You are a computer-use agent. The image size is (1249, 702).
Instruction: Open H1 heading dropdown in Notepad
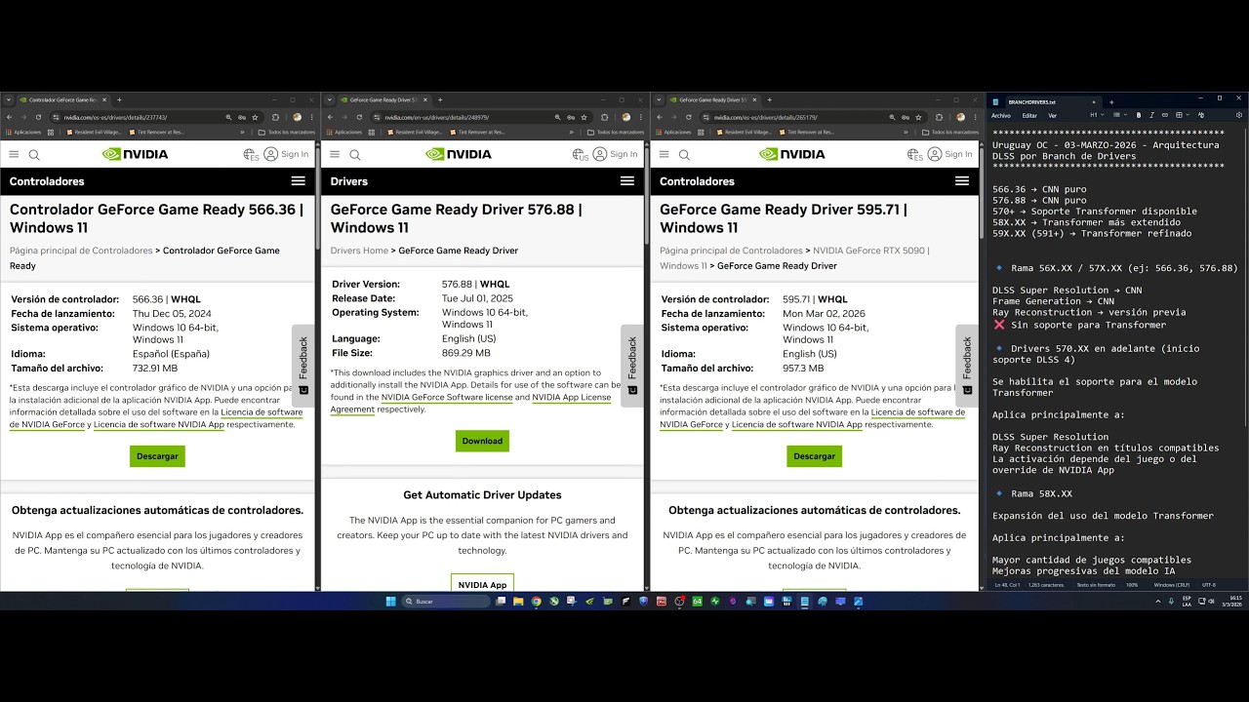1098,115
